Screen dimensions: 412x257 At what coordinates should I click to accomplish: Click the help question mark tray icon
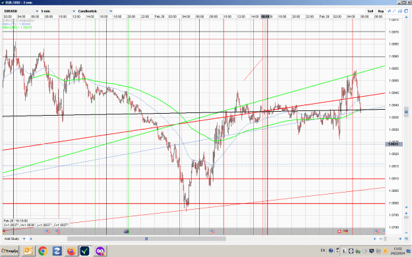[331, 250]
